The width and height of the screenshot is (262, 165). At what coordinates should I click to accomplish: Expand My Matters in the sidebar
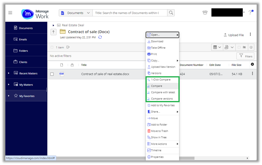click(9, 84)
